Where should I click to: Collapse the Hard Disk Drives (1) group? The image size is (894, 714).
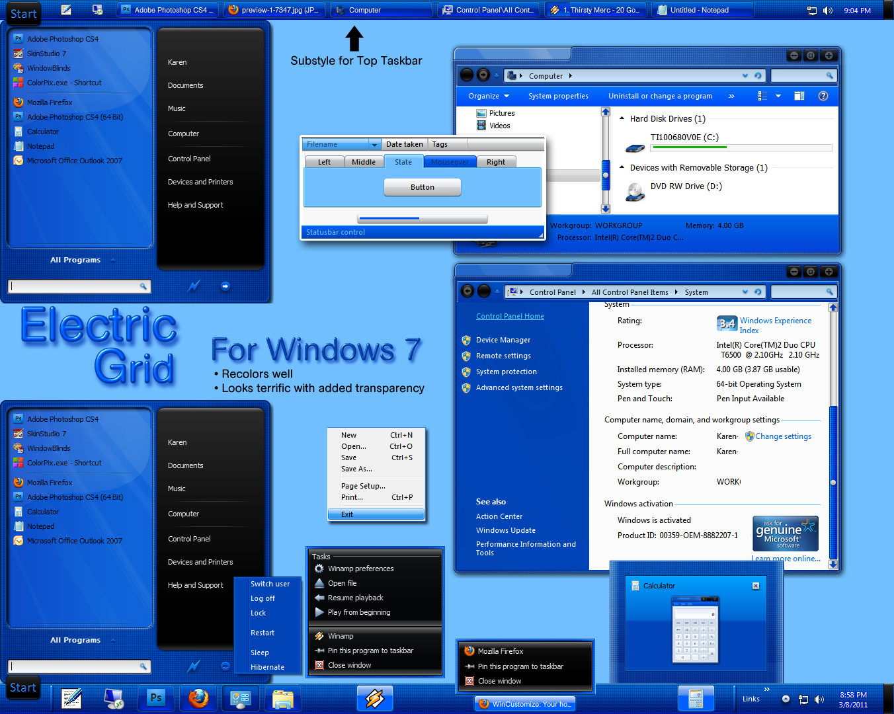[x=622, y=118]
